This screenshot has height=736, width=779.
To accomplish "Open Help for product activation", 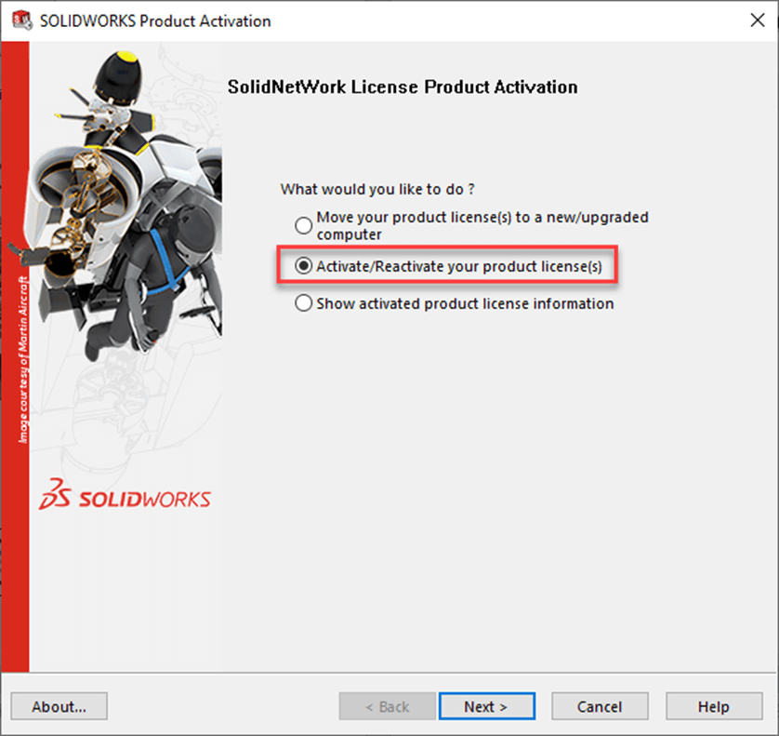I will pyautogui.click(x=713, y=706).
